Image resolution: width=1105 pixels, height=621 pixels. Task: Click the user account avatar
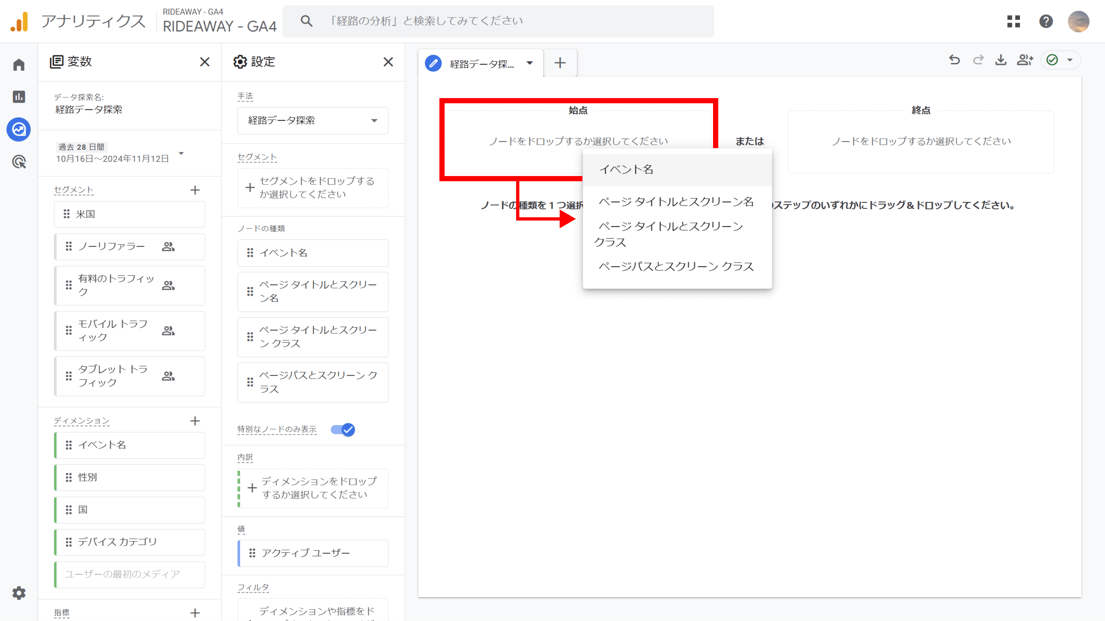tap(1078, 21)
